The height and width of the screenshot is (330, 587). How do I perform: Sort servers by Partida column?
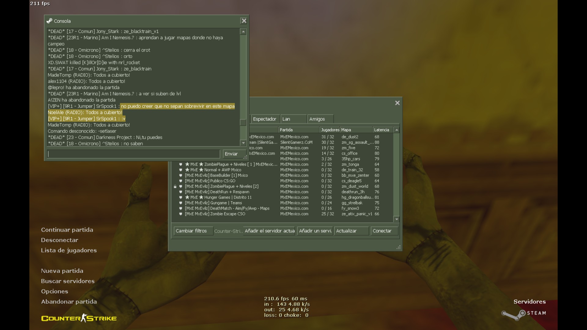299,130
